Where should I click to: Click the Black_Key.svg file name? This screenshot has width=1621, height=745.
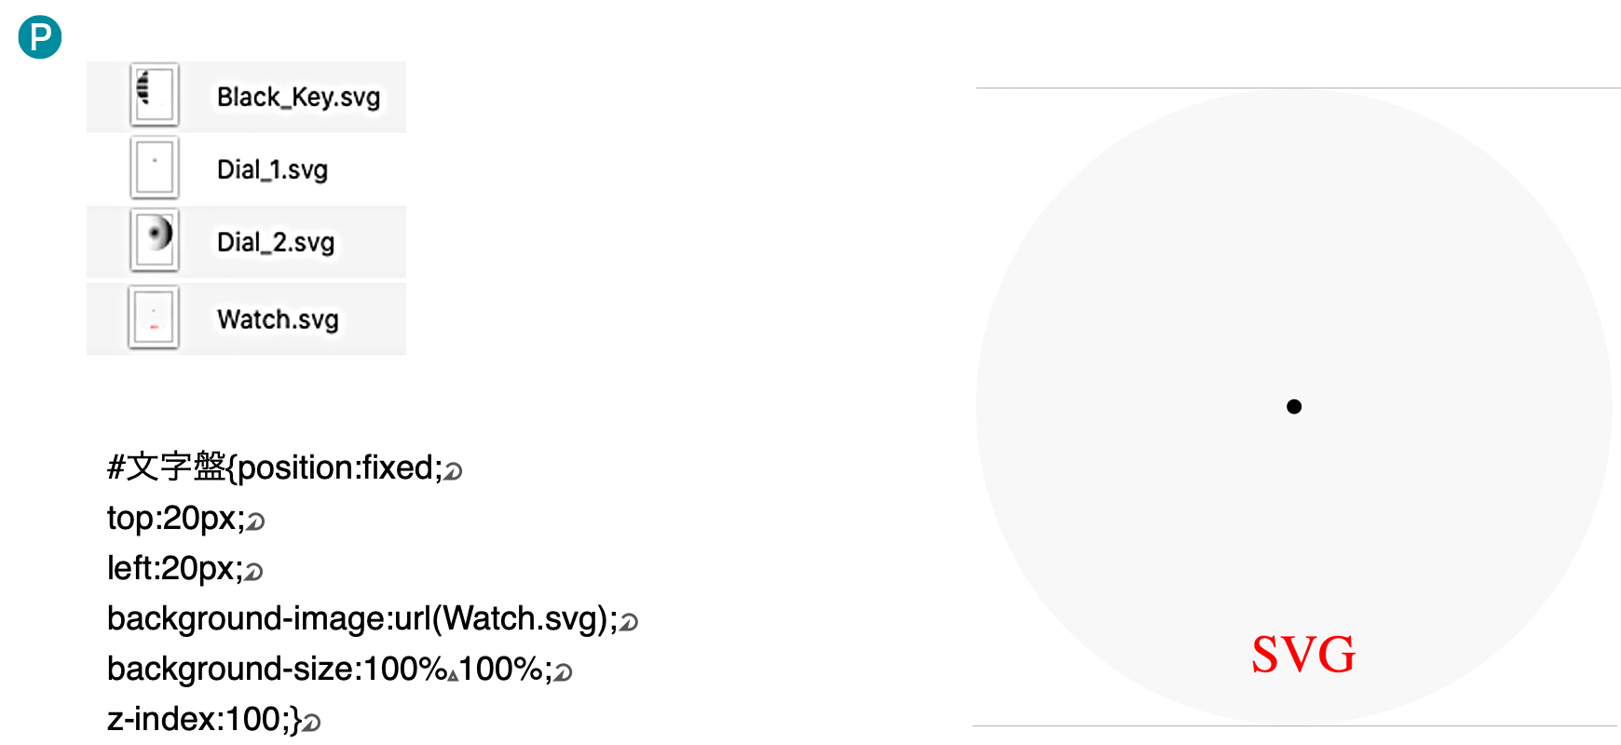[x=298, y=97]
